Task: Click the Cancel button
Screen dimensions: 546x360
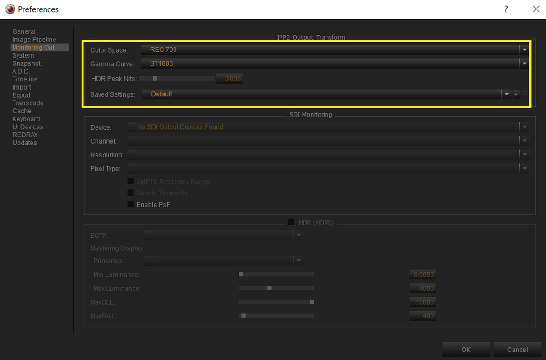Action: pyautogui.click(x=517, y=350)
